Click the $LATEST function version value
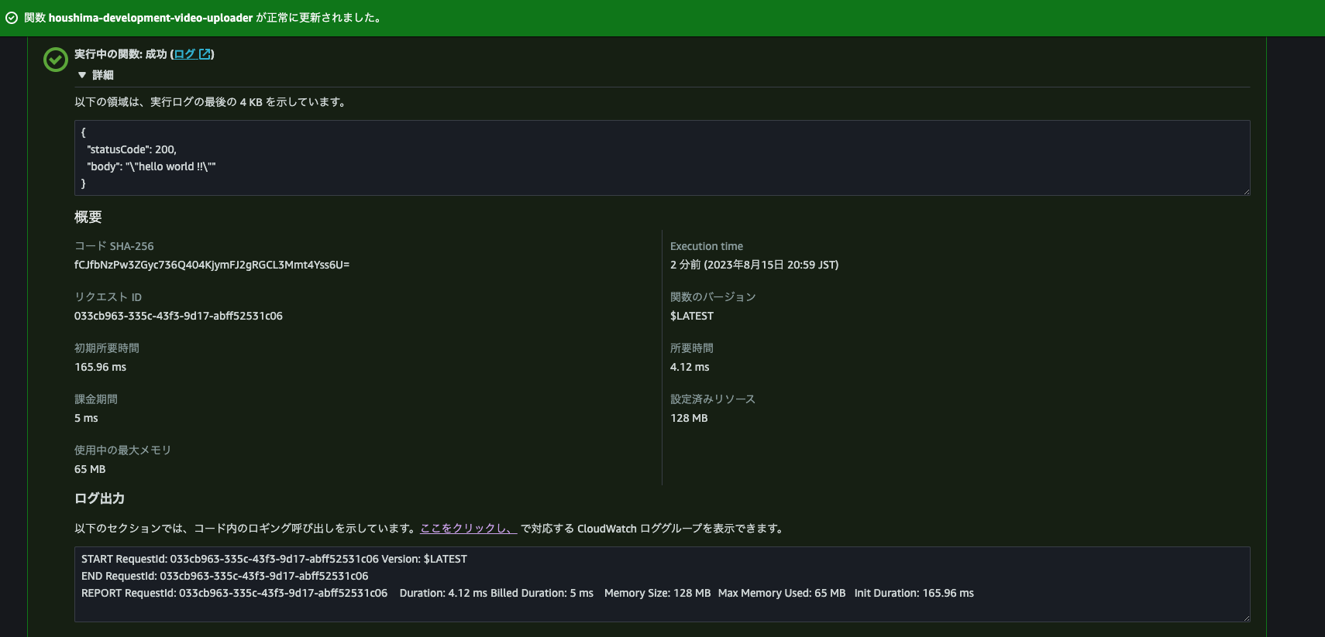This screenshot has height=637, width=1325. tap(692, 316)
